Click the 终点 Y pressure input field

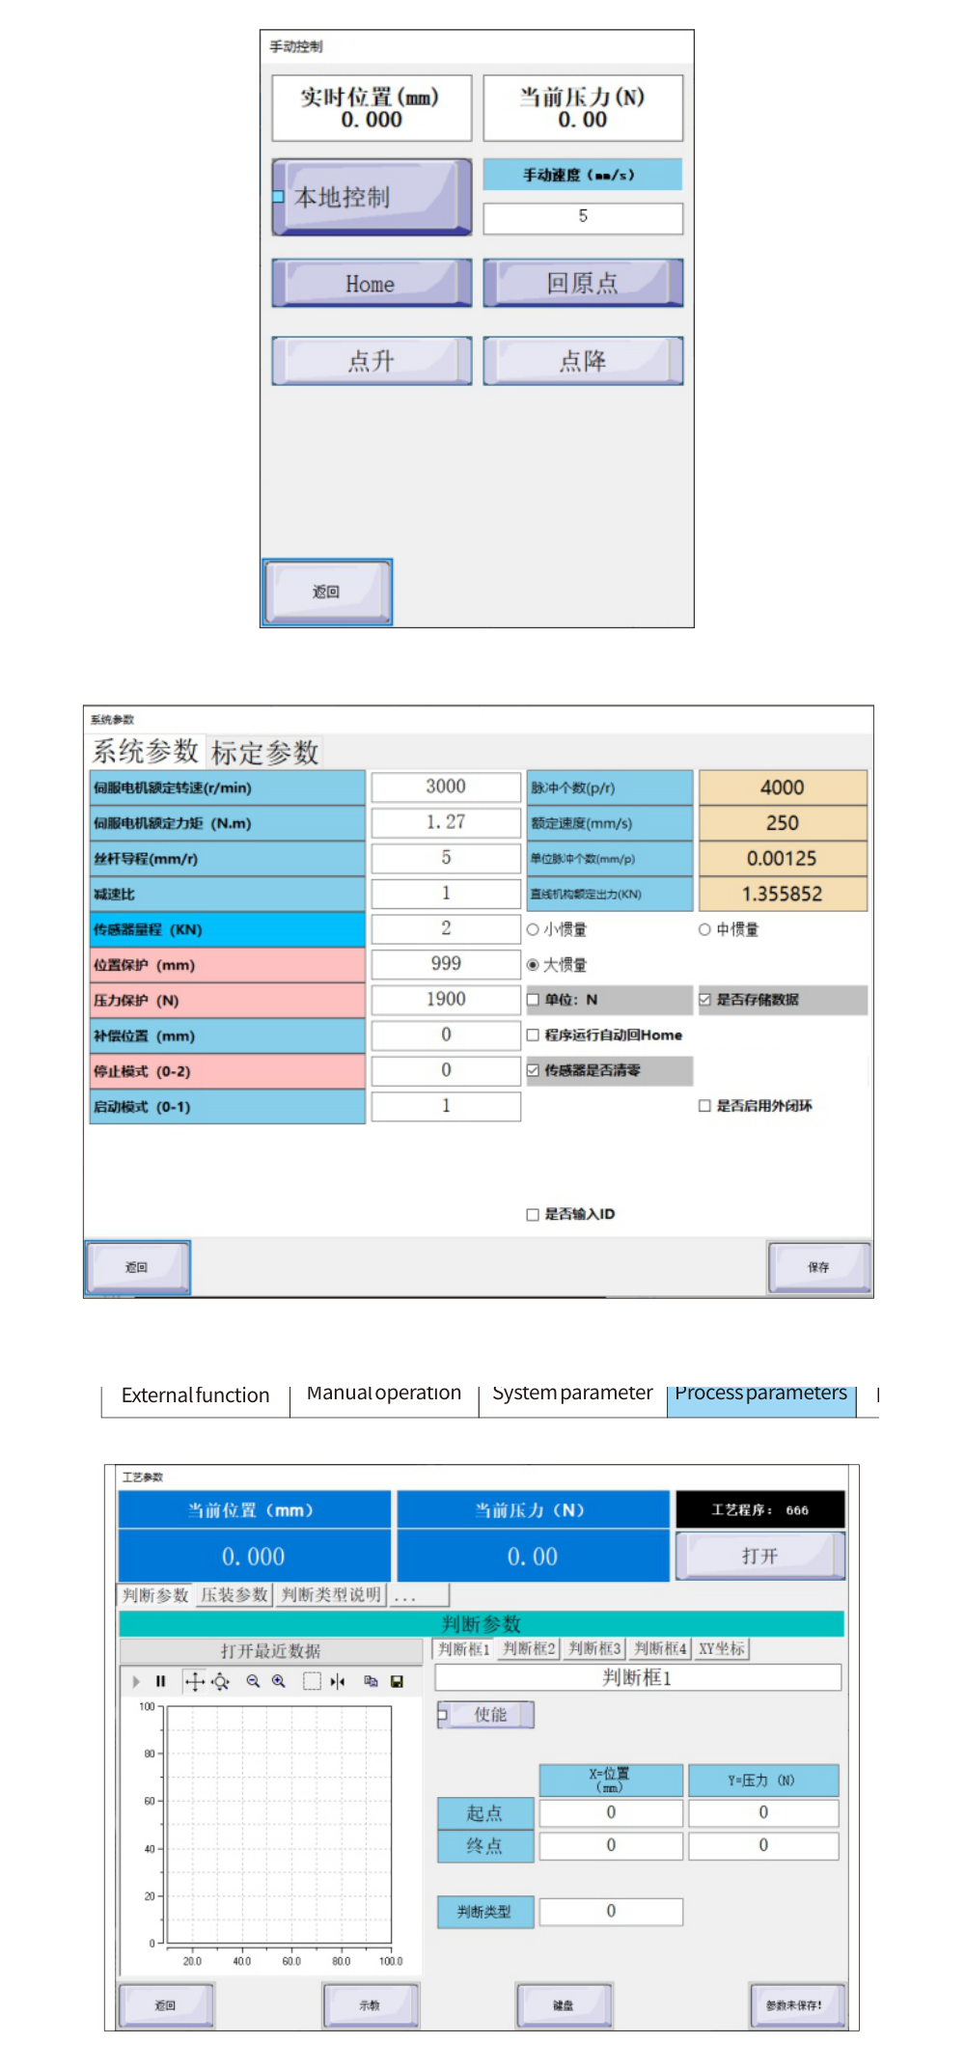point(763,1846)
